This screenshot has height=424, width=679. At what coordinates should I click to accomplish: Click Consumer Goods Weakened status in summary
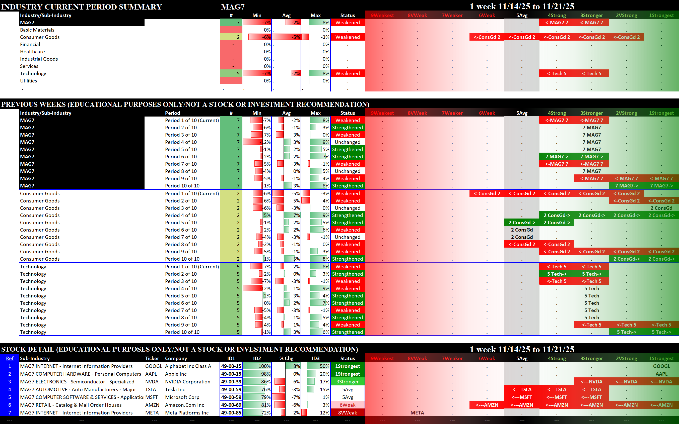[x=347, y=37]
